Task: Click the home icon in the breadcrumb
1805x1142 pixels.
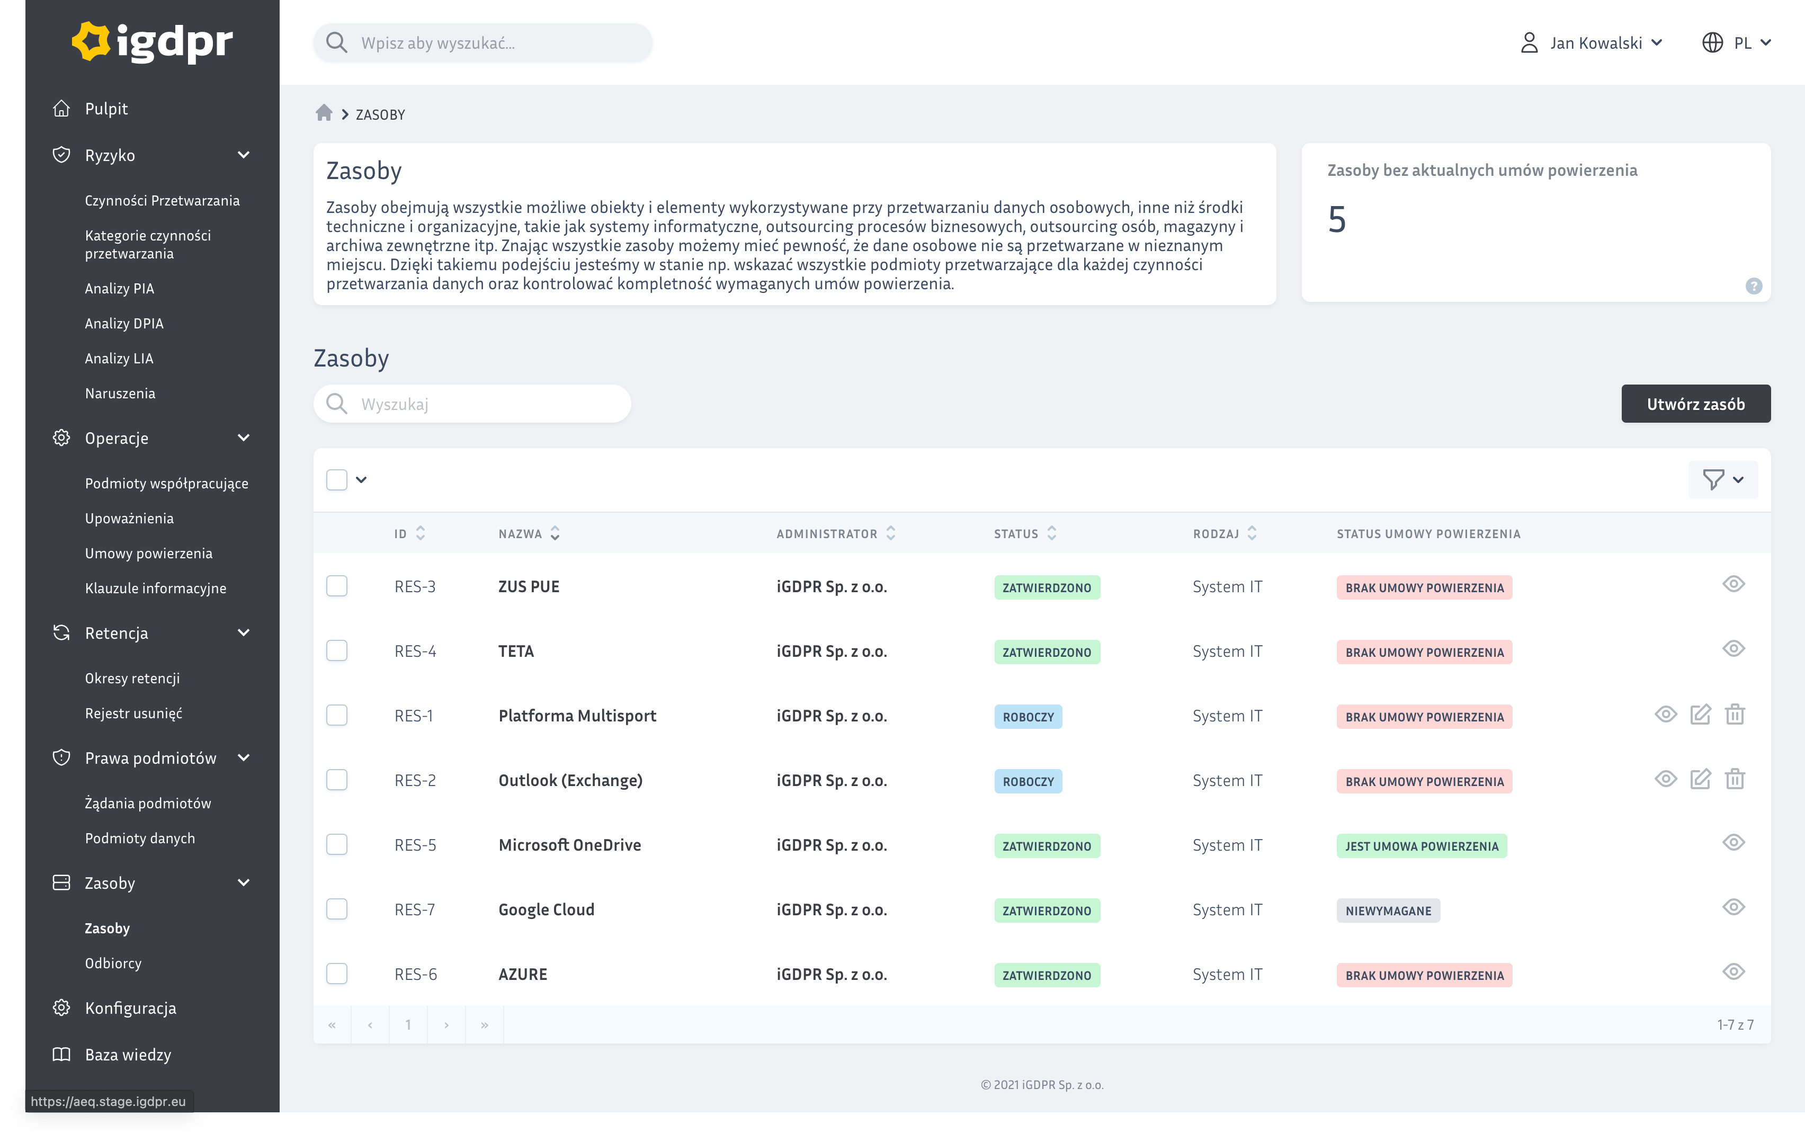Action: [324, 113]
